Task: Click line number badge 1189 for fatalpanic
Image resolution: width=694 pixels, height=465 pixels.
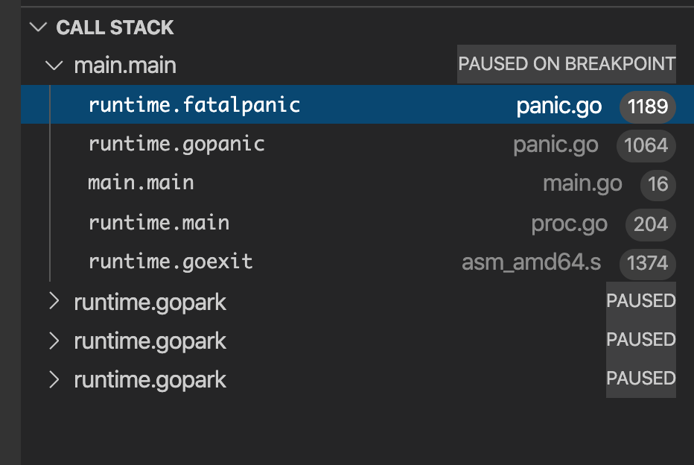Action: [646, 106]
